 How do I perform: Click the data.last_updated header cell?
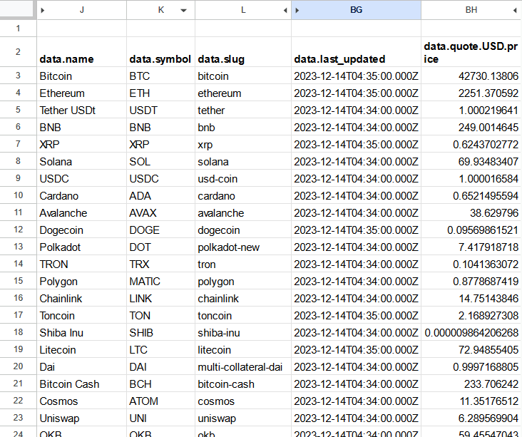(357, 52)
